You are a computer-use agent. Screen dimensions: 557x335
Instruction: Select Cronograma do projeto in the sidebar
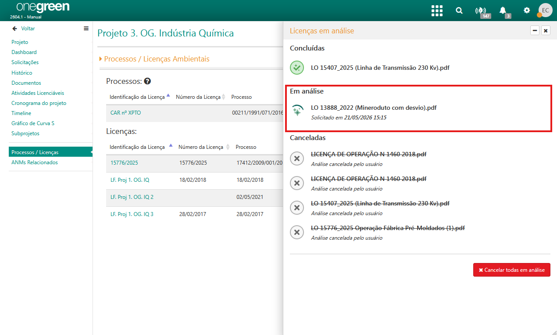point(39,103)
